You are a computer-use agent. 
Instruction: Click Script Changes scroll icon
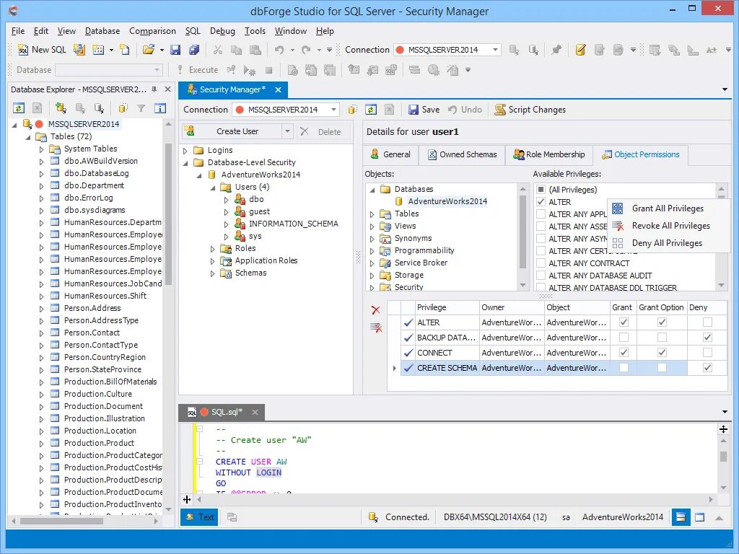pyautogui.click(x=500, y=110)
